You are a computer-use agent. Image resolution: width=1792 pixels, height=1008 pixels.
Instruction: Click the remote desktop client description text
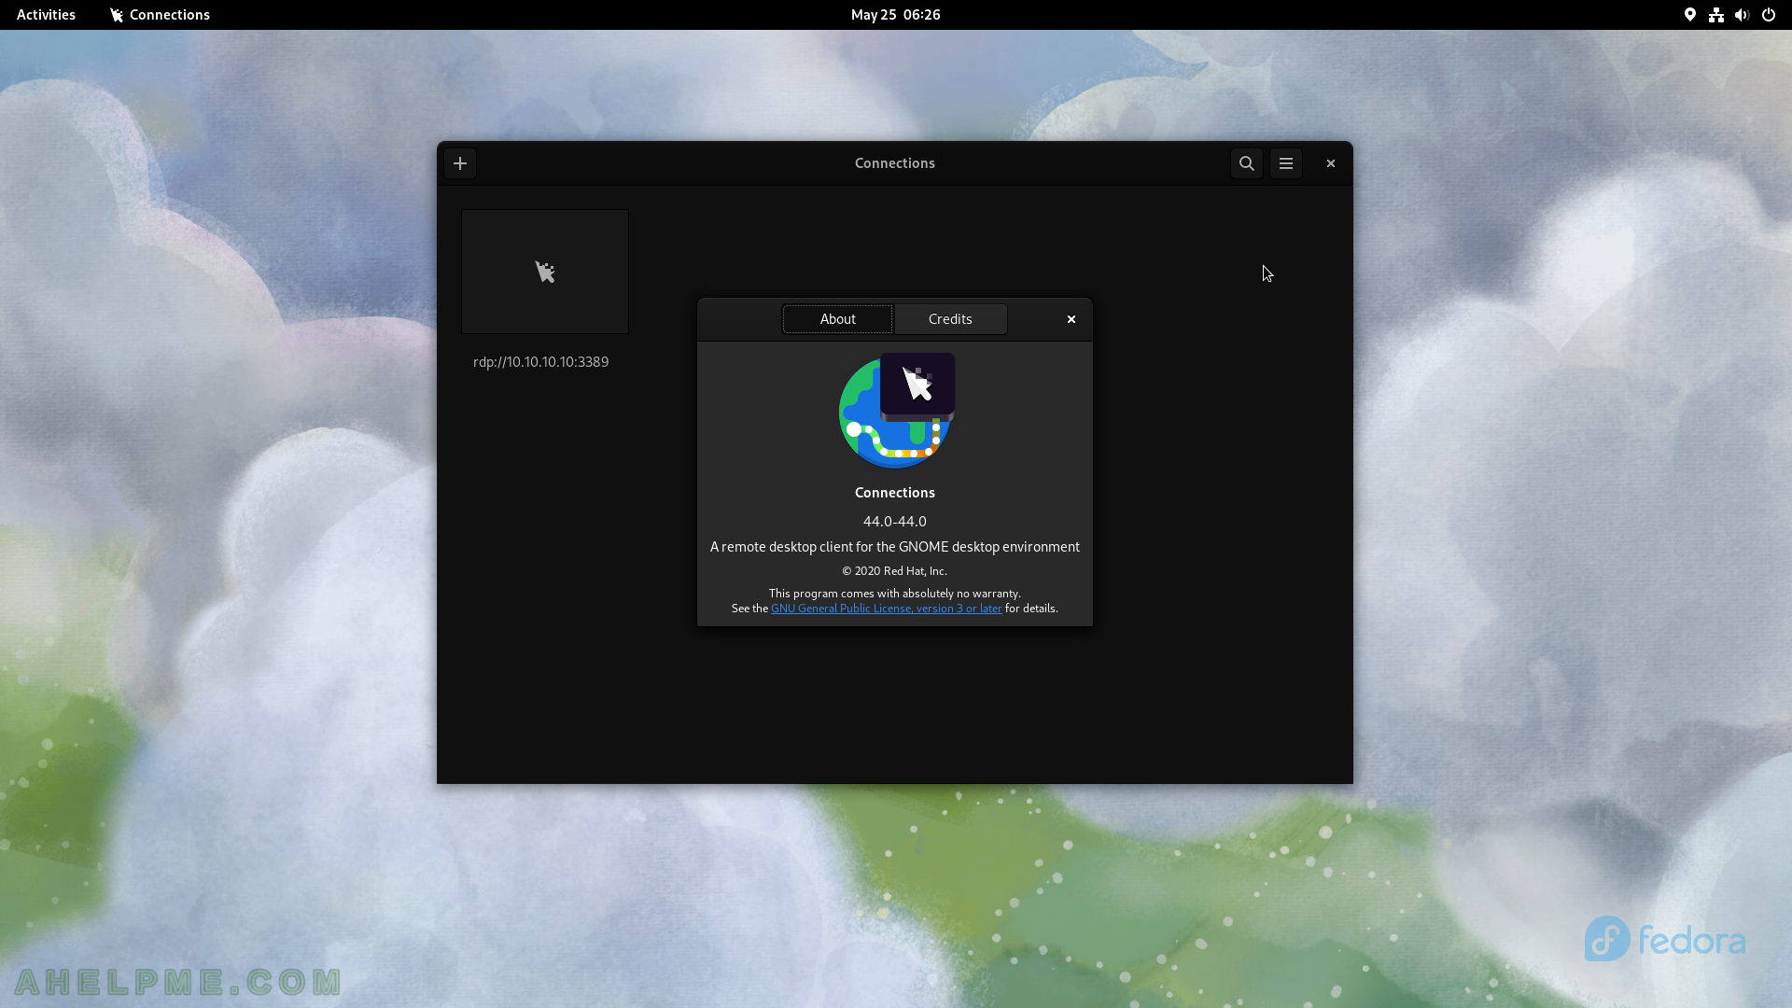[x=894, y=547]
